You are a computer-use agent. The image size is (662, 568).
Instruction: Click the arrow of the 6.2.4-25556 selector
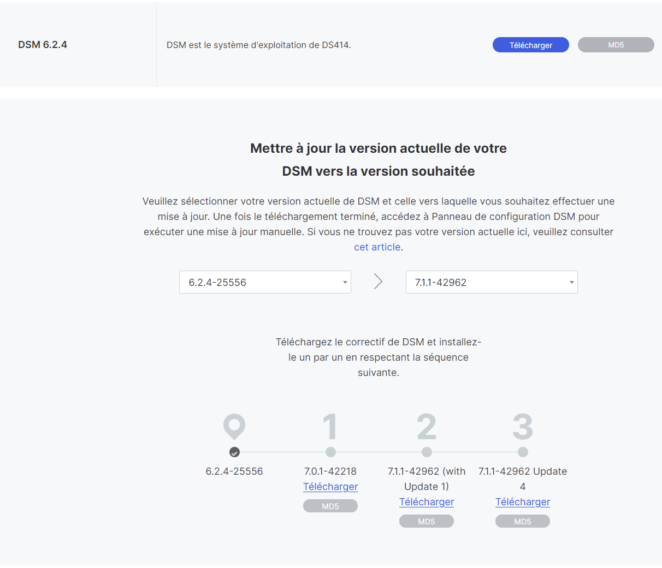(345, 282)
